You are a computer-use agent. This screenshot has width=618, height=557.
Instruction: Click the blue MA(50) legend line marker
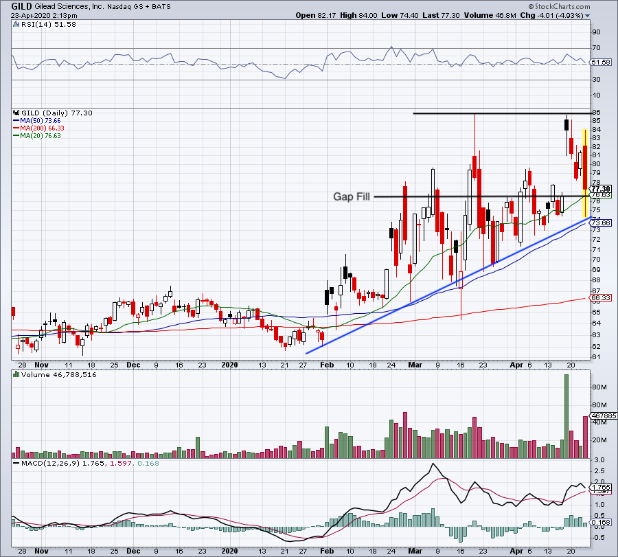tap(16, 121)
